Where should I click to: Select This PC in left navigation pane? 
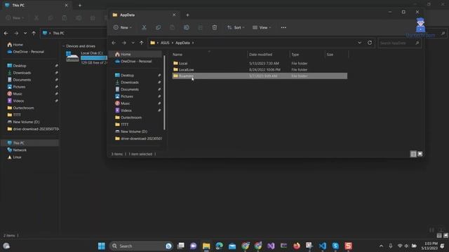[30, 143]
